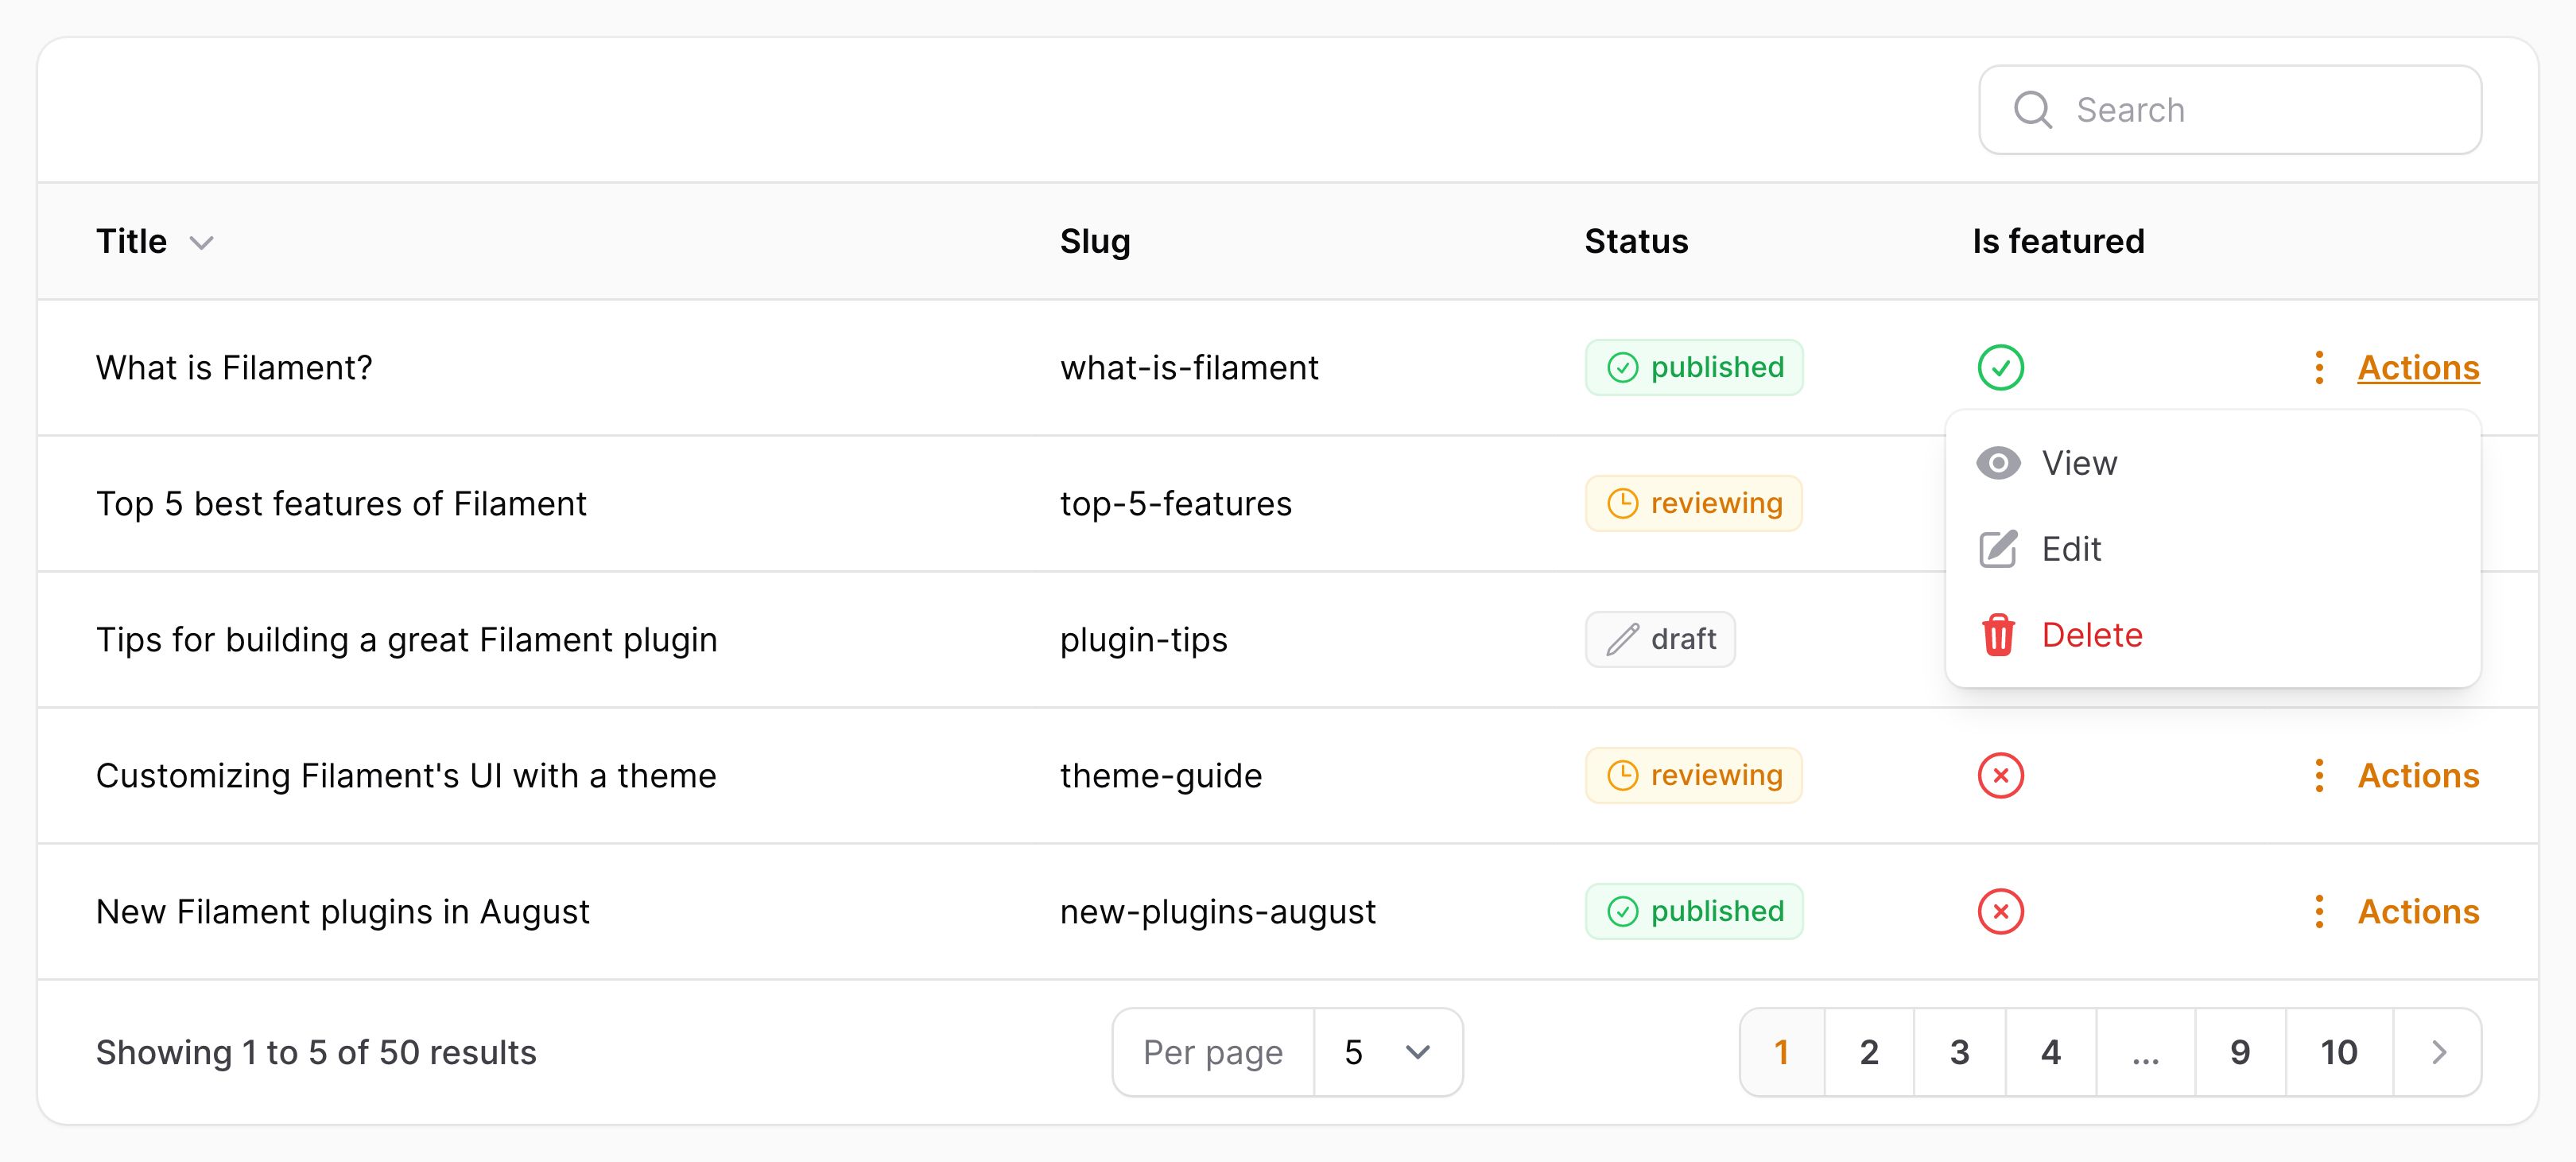
Task: Click check icon in new-plugins-august published badge
Action: [x=1622, y=911]
